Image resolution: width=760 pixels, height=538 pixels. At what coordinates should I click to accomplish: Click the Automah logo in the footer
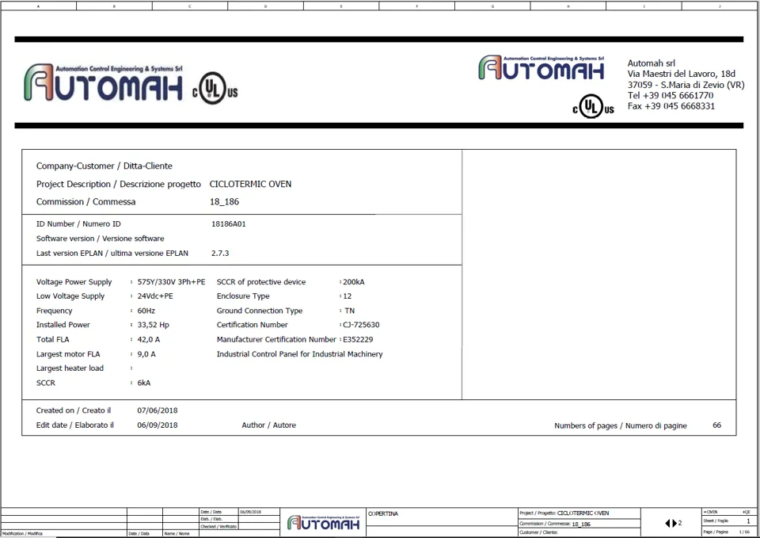coord(323,522)
